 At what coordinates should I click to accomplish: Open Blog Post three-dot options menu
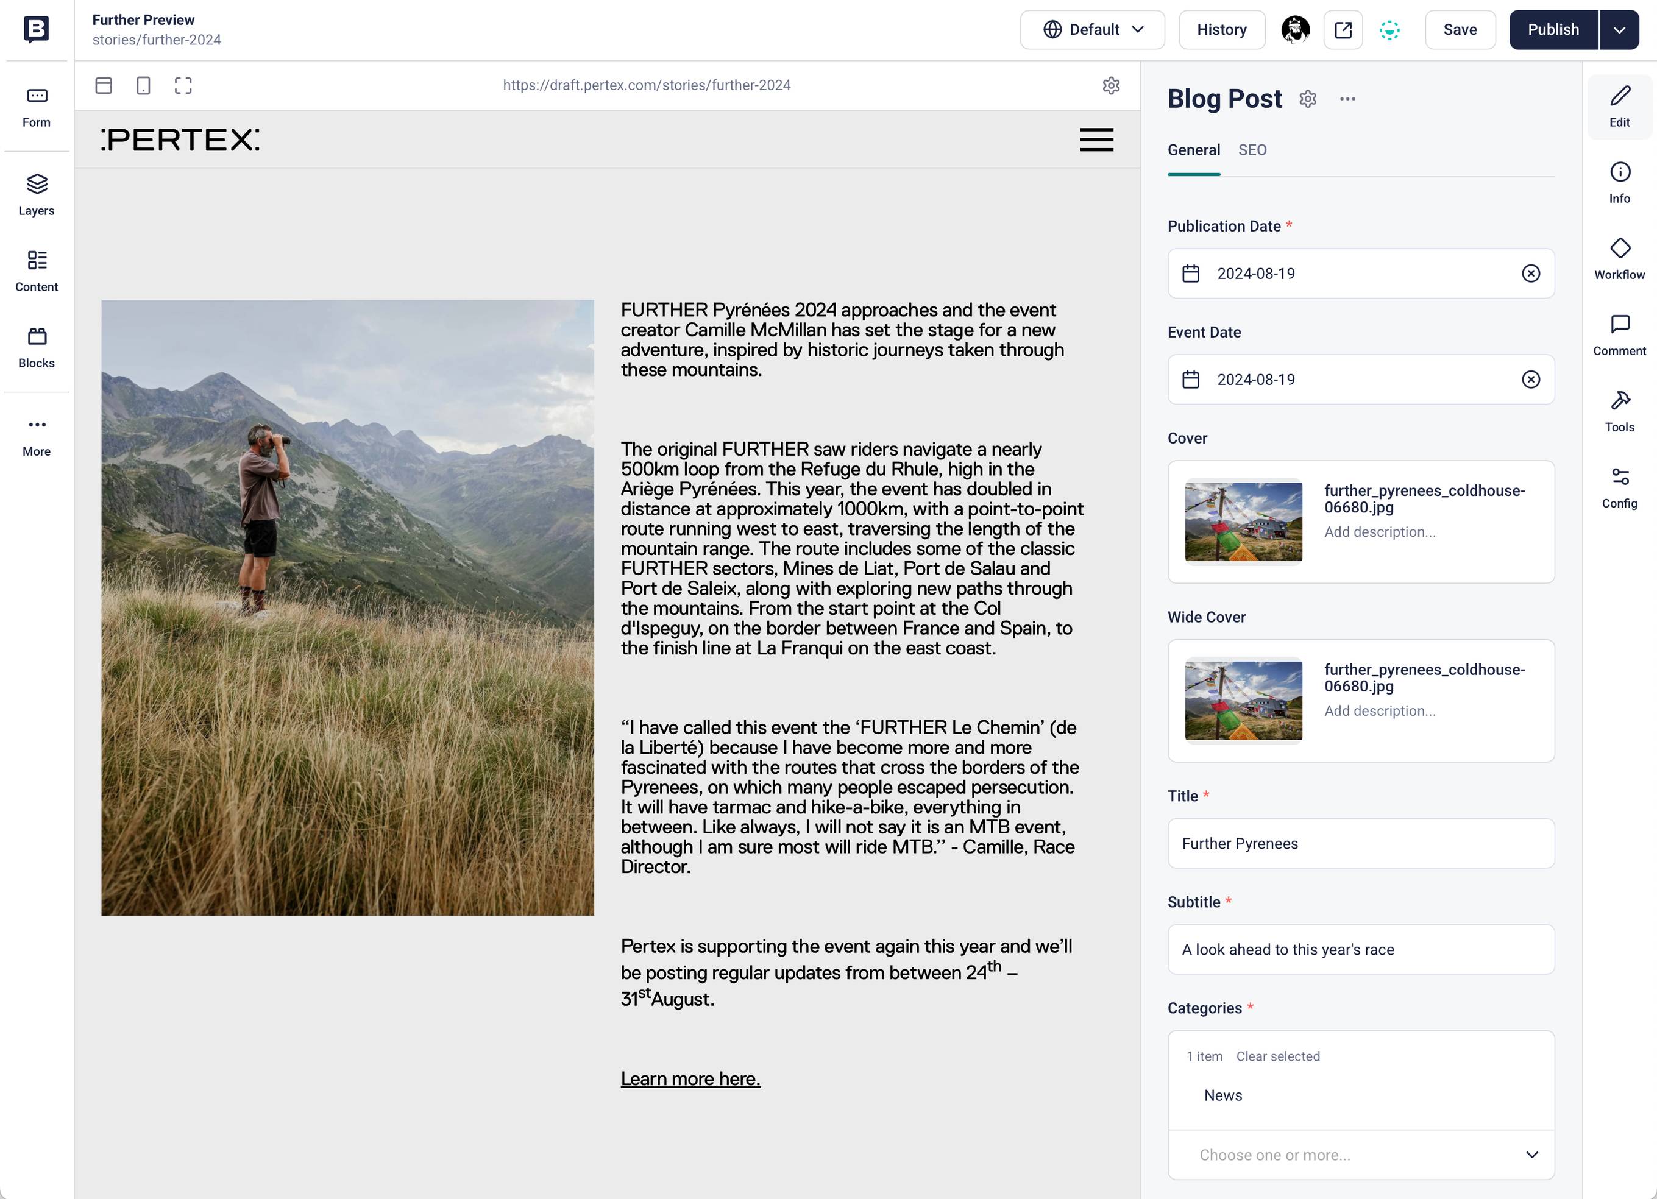click(1347, 99)
